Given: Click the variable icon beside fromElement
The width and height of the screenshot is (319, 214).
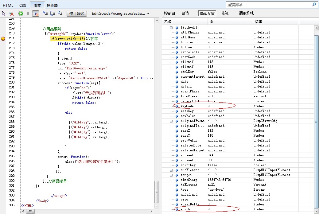Looking at the screenshot, I should (x=177, y=96).
